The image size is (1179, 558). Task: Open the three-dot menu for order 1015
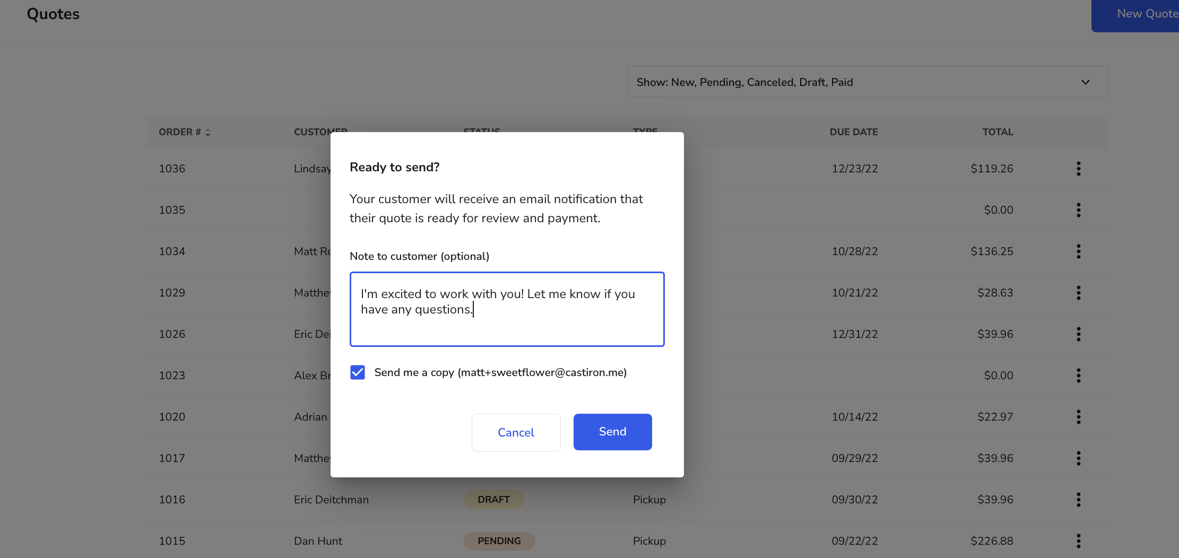point(1078,541)
